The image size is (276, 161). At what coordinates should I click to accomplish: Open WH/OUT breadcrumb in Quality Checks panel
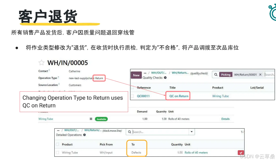click(x=159, y=73)
